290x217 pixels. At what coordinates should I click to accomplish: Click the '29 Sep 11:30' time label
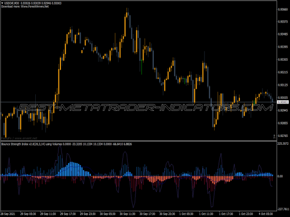tap(48, 214)
